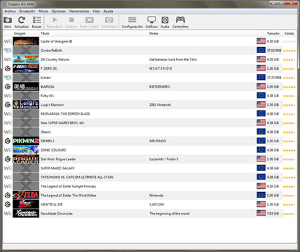This screenshot has height=252, width=300.
Task: Sort by the Imagen column header
Action: (19, 33)
